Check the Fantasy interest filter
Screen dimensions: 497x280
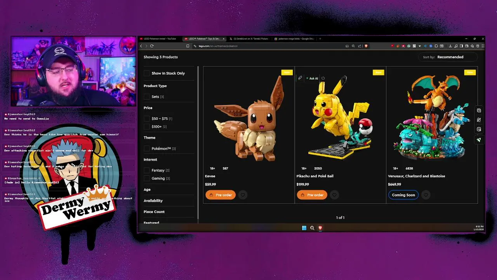click(146, 170)
